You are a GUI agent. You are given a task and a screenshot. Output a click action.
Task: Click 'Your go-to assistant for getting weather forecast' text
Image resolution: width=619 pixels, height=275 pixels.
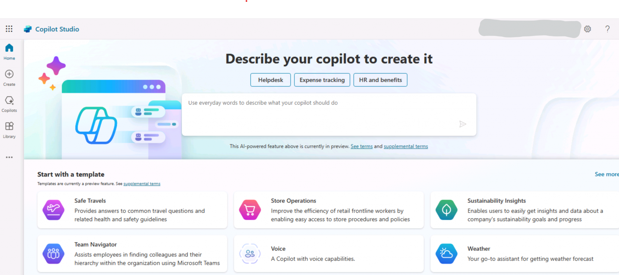point(530,259)
